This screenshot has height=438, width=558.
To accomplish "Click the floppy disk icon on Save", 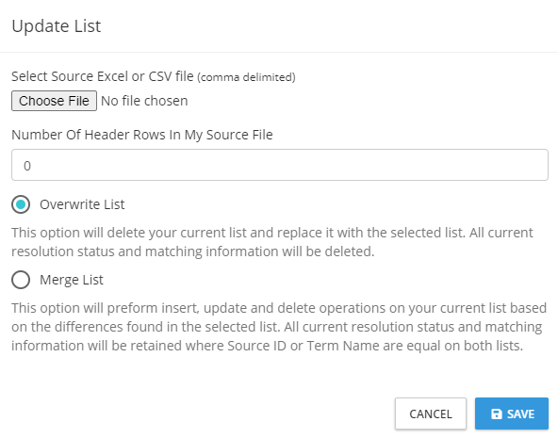I will tap(497, 414).
